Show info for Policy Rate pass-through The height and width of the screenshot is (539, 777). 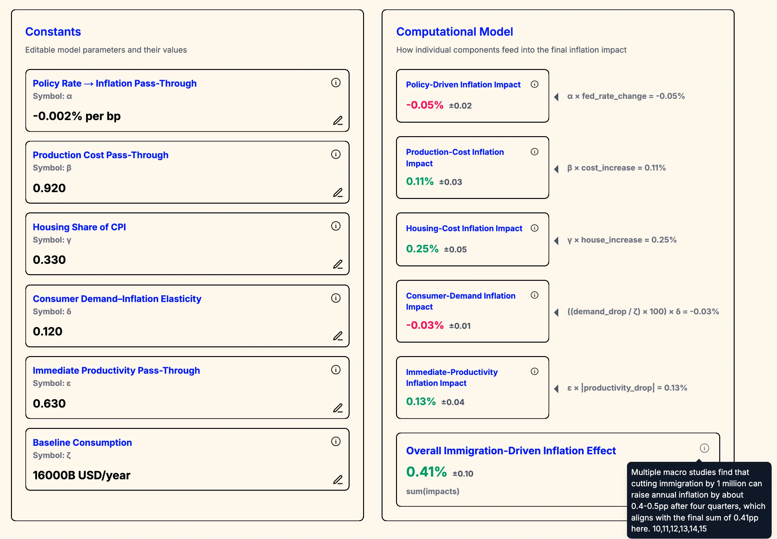(x=335, y=83)
